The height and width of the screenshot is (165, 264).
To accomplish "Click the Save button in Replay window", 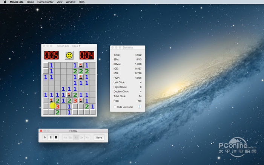I will 99,137.
